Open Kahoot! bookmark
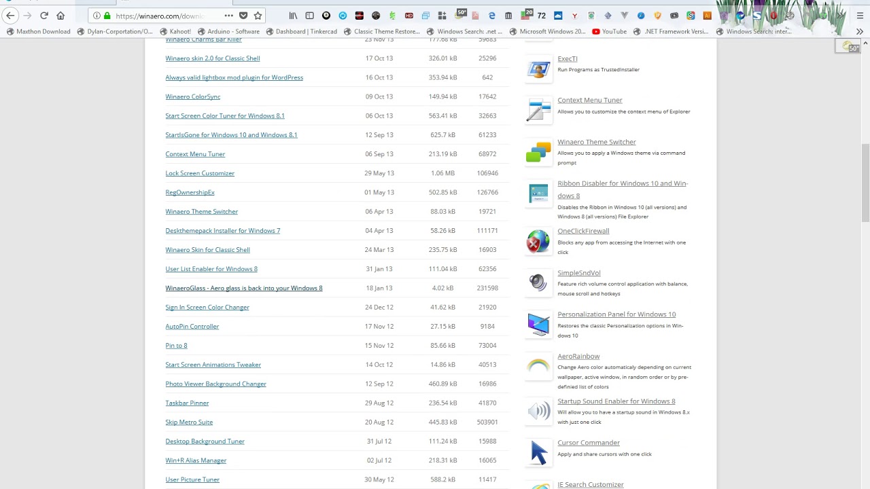The height and width of the screenshot is (489, 870). pyautogui.click(x=175, y=31)
